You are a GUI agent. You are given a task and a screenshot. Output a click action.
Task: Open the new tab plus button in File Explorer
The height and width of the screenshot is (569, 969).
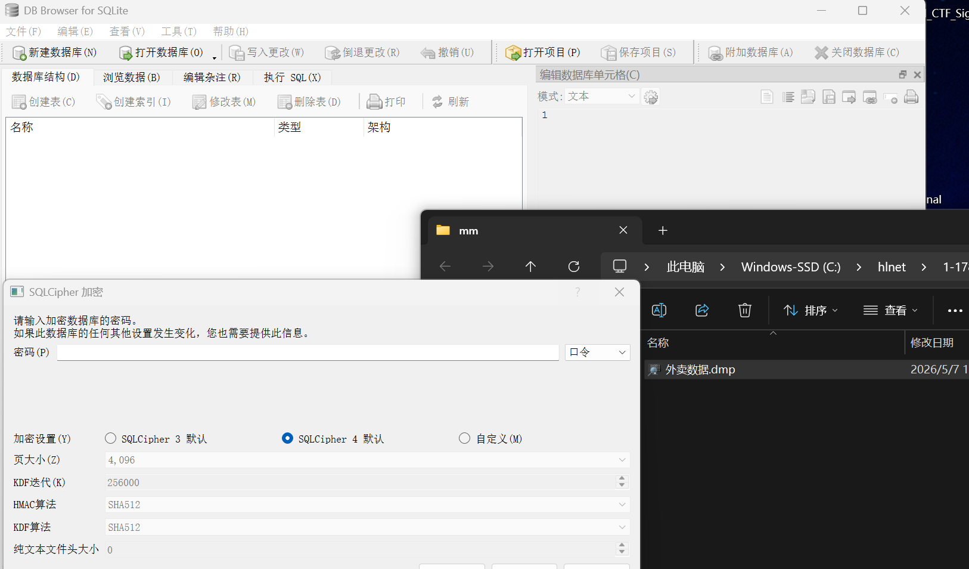(663, 231)
